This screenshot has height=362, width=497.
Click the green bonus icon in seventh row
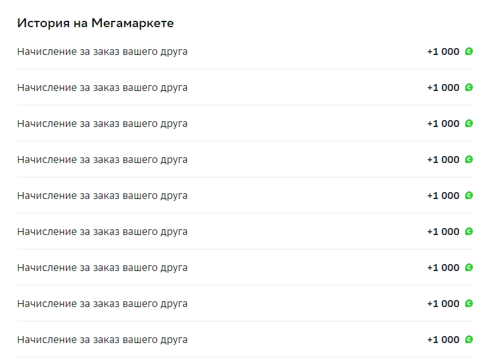[x=469, y=267]
